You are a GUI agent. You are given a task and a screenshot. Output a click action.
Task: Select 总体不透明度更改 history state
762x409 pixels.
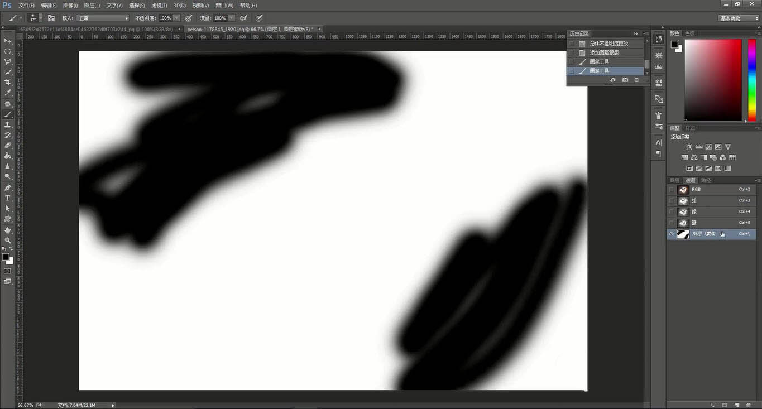pyautogui.click(x=605, y=44)
